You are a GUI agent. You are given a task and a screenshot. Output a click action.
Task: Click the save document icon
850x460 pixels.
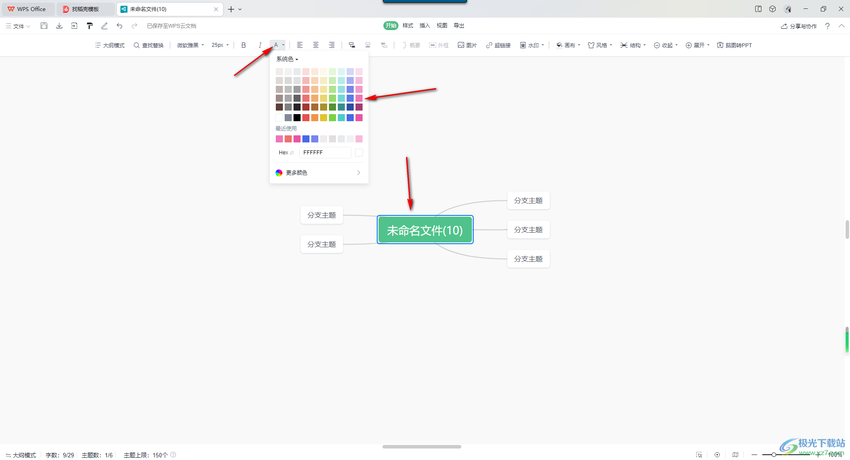tap(44, 26)
